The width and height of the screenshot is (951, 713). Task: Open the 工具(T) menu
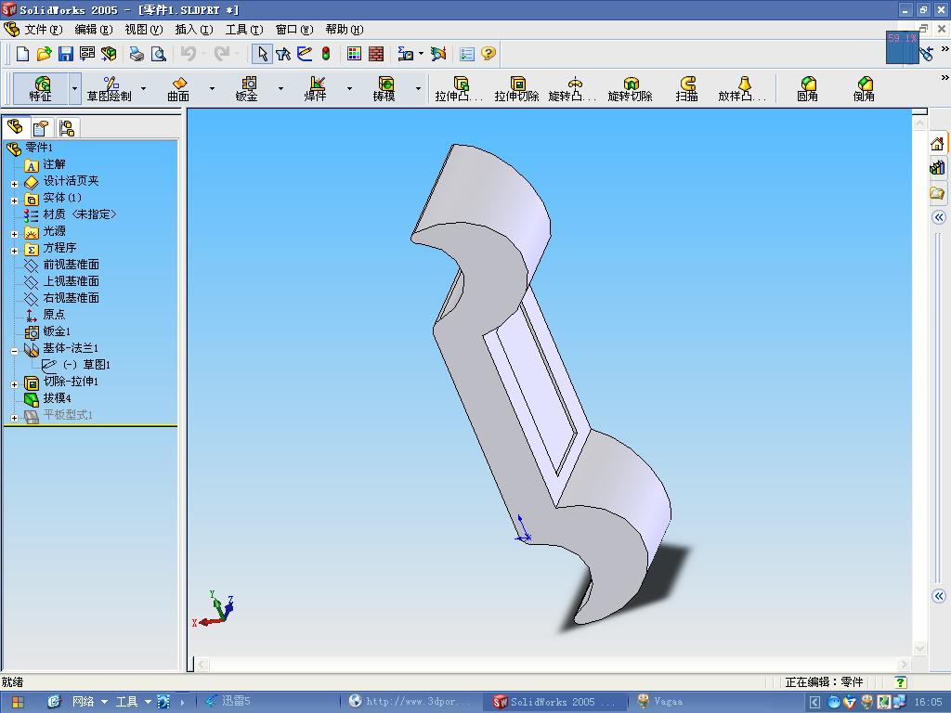(244, 29)
